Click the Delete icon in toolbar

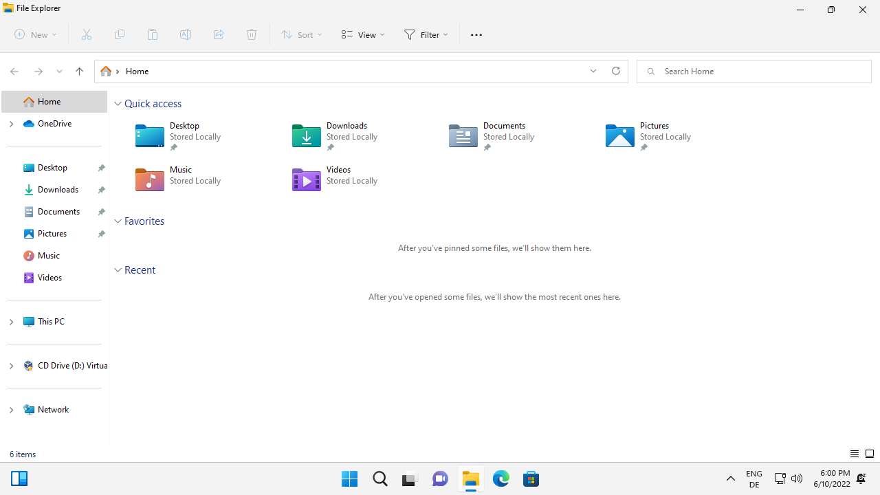pos(252,34)
